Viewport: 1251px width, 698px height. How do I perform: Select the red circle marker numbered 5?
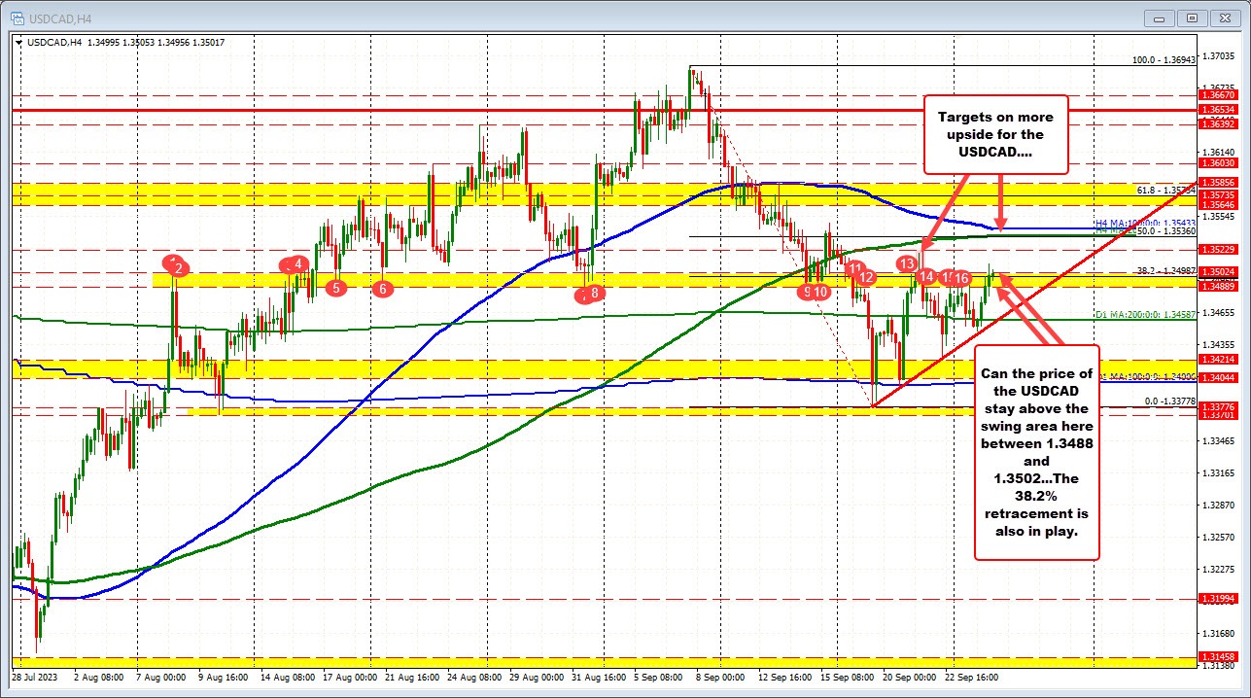[x=335, y=288]
